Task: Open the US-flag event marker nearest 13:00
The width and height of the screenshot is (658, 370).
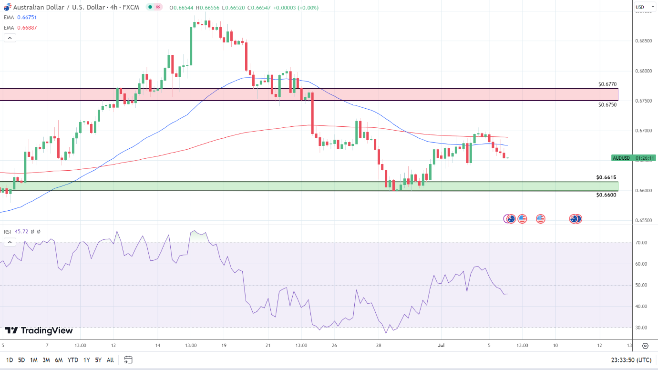Action: pyautogui.click(x=522, y=219)
